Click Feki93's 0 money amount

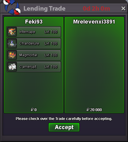34,110
